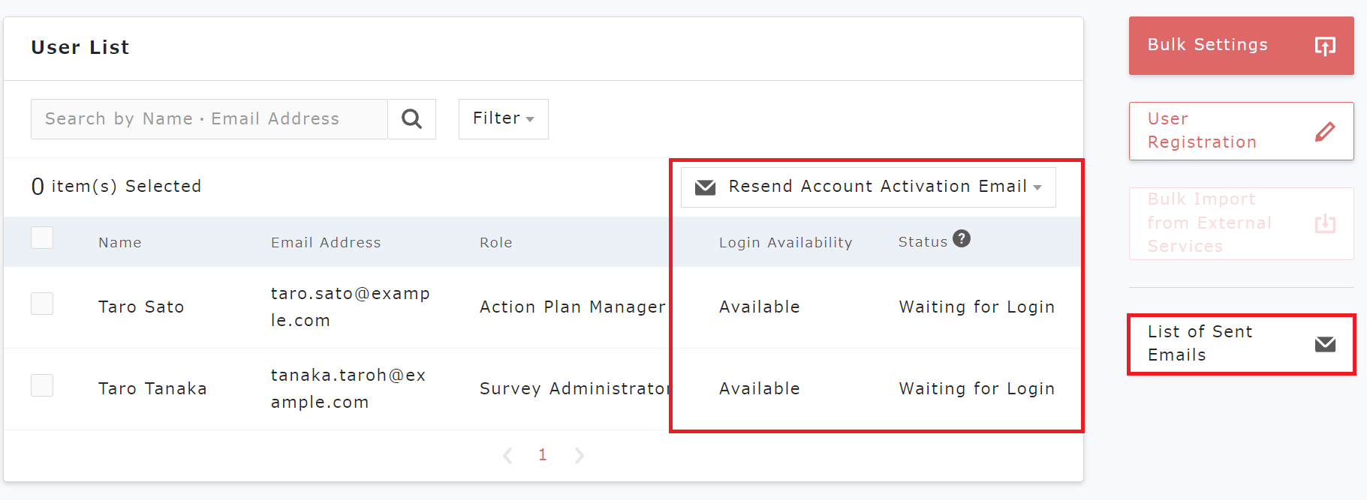Click the upload icon on Bulk Settings
The image size is (1367, 500).
pos(1325,46)
